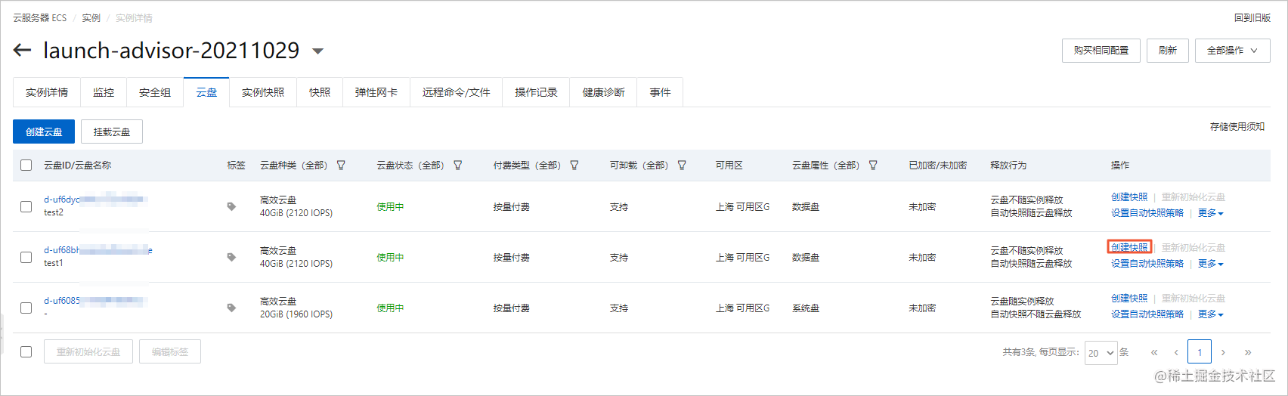
Task: Set automatic snapshot policy for test2
Action: pyautogui.click(x=1147, y=213)
